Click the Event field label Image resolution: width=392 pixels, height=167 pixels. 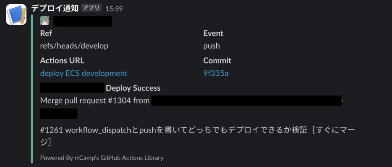point(213,33)
